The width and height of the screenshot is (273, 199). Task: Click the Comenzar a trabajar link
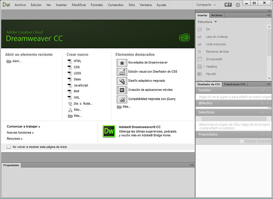point(23,127)
